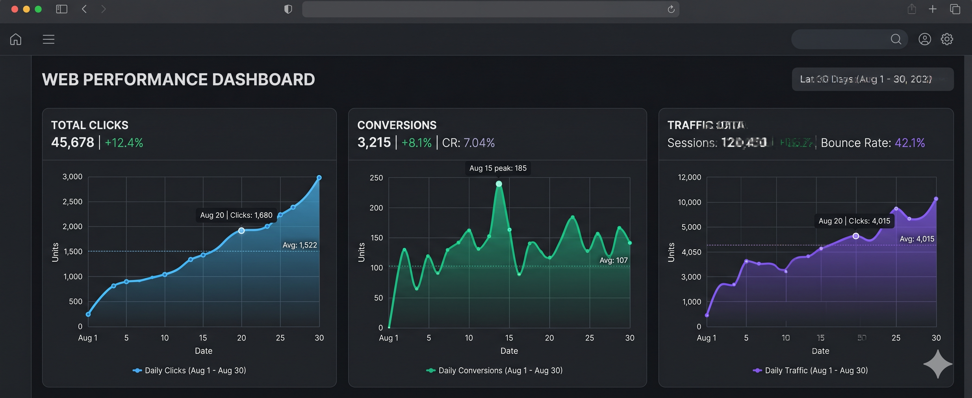Open the Last 30 Days date range selector

coord(872,79)
